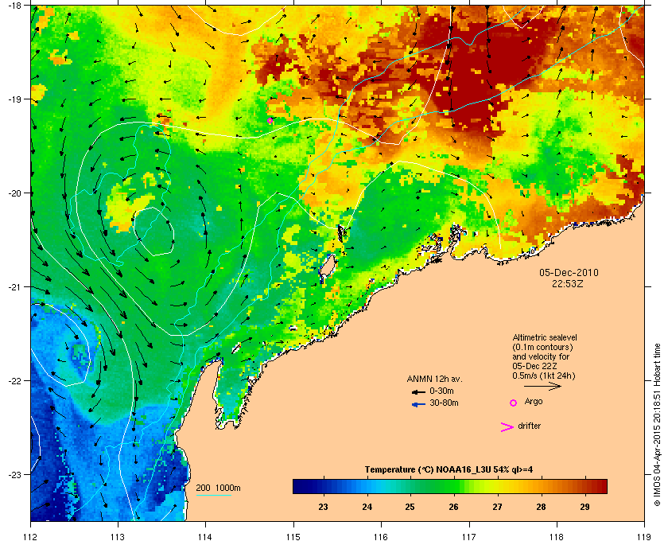Click the '0.5m/s (1kt 24h)' text
668x541 pixels.
tap(544, 376)
